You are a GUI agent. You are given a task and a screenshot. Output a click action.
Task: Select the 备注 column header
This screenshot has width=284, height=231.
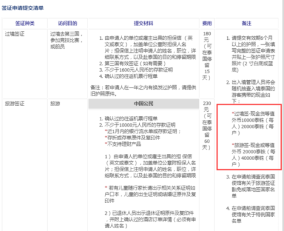pos(247,23)
